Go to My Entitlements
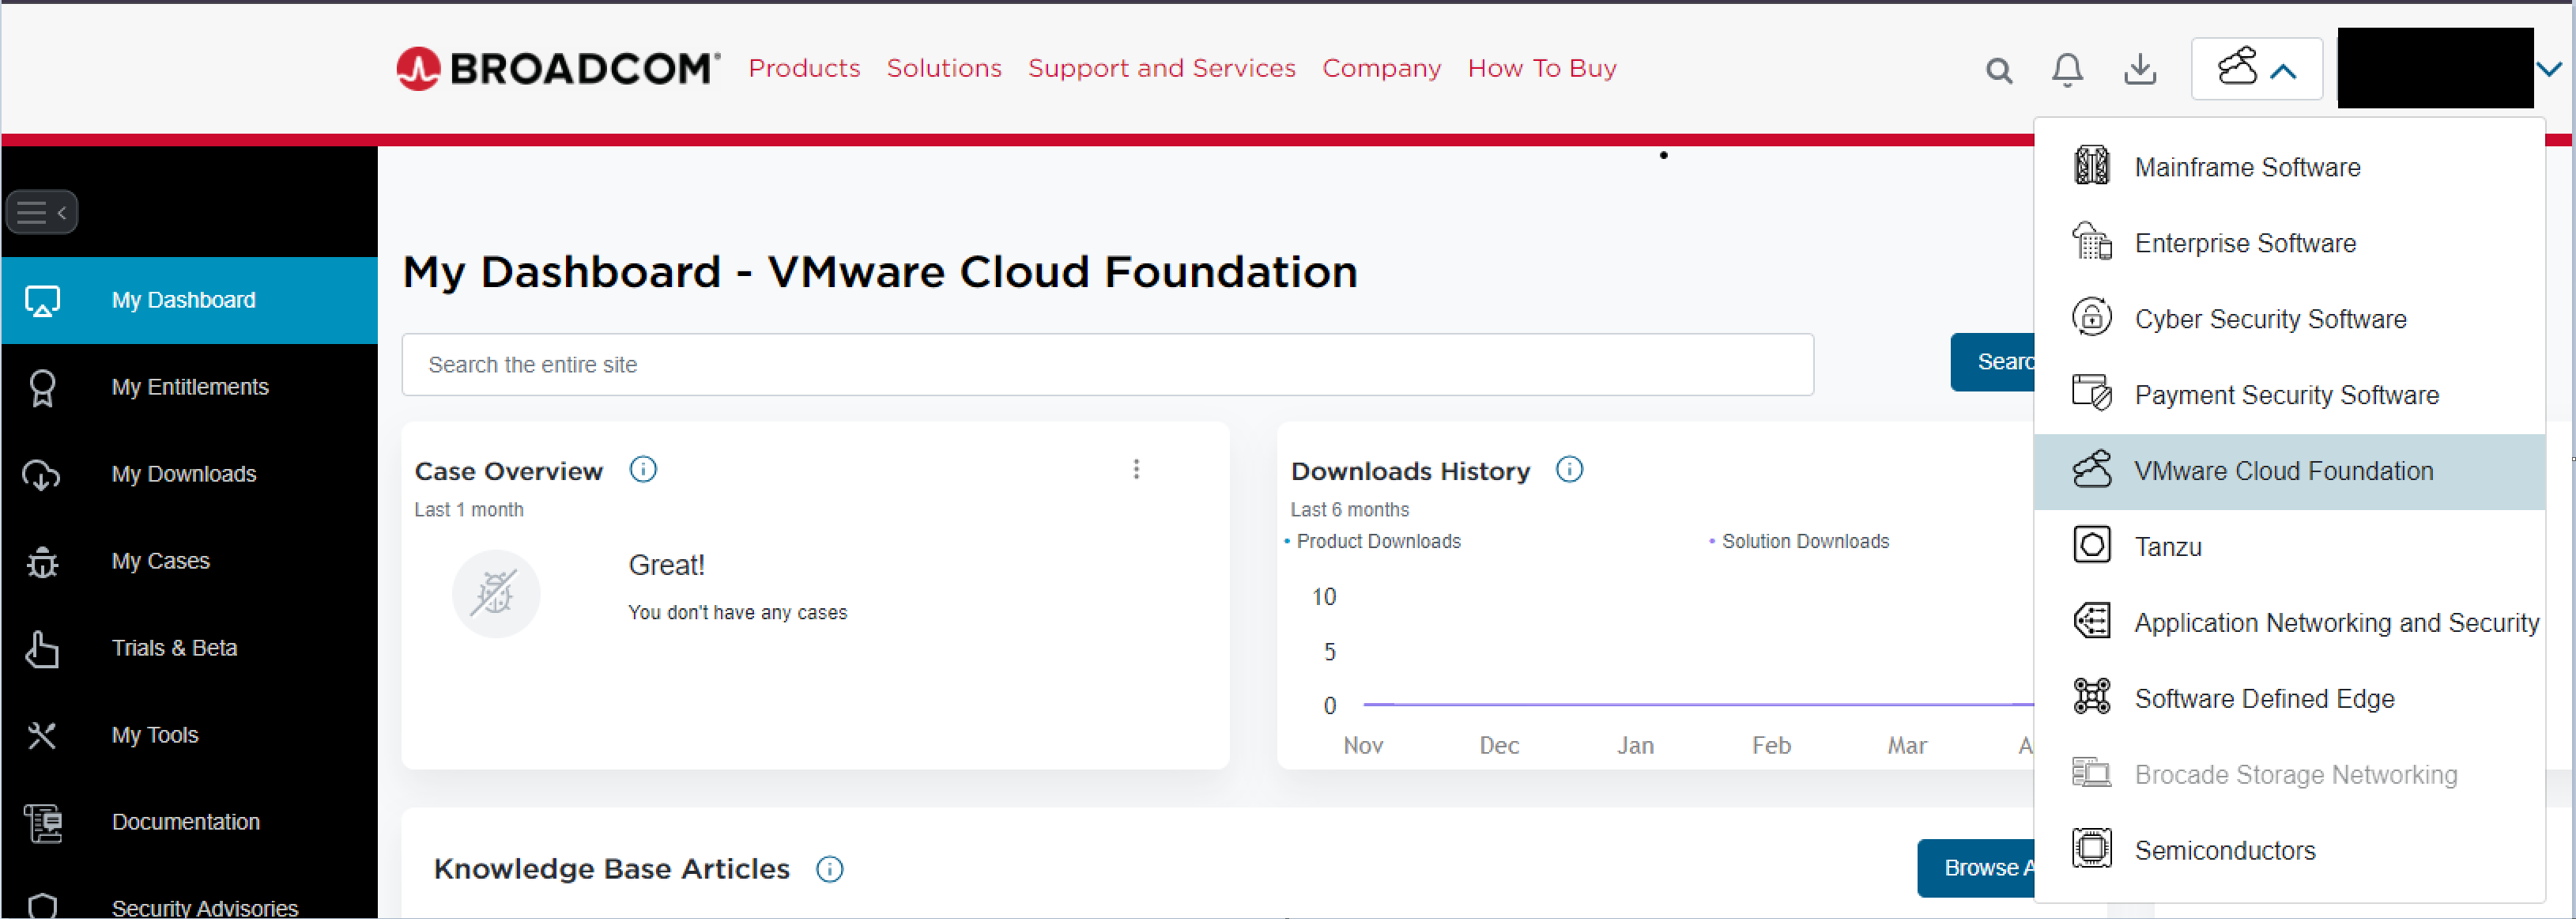The image size is (2576, 919). click(189, 388)
